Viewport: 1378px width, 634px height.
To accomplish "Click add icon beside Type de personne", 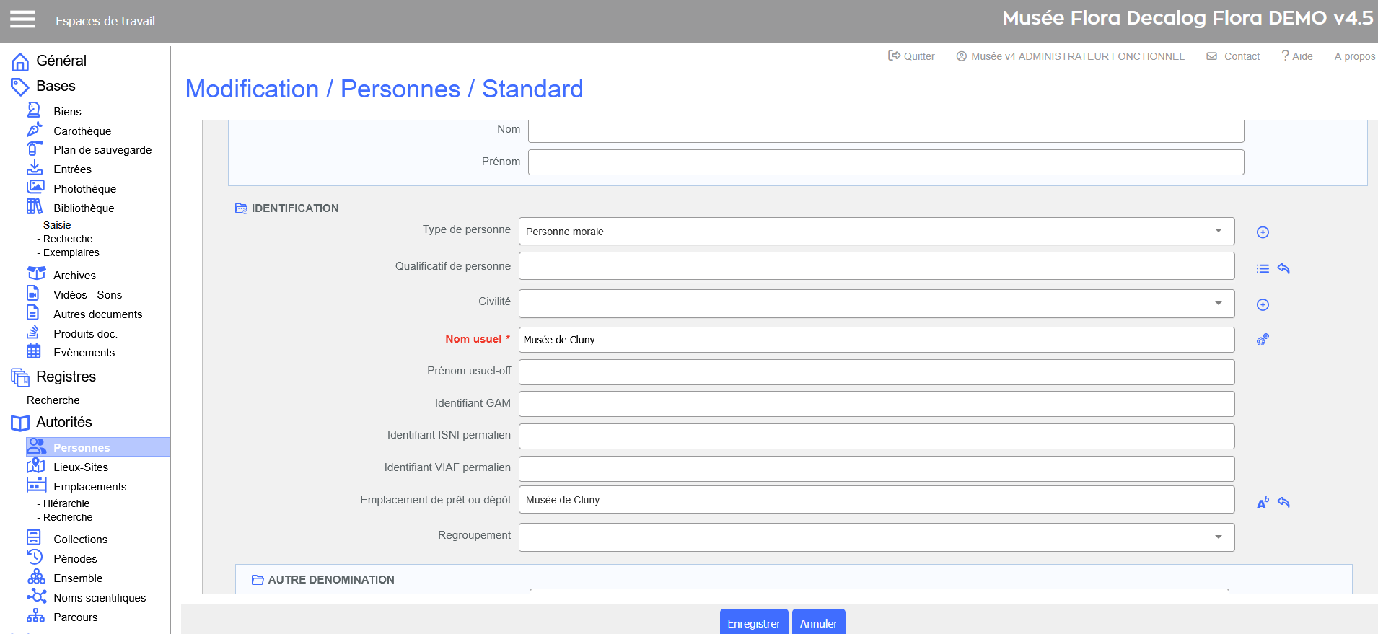I will (x=1263, y=232).
